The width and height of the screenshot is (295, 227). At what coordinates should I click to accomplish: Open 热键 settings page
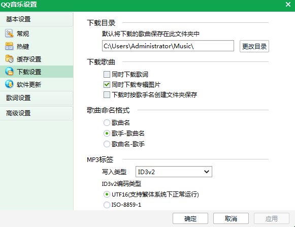pos(37,46)
